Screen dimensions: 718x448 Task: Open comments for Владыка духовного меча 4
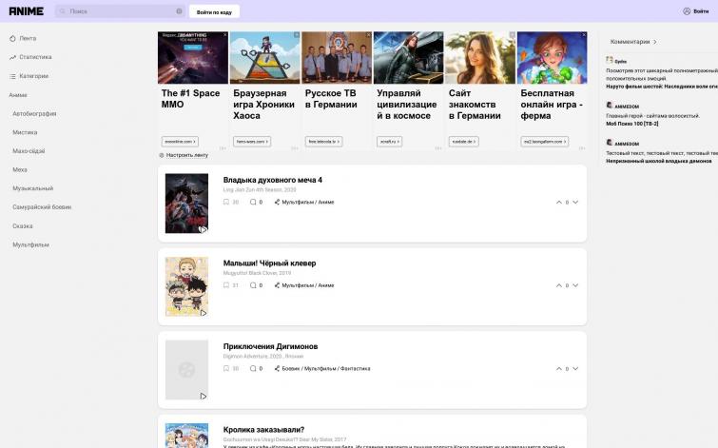pos(253,202)
